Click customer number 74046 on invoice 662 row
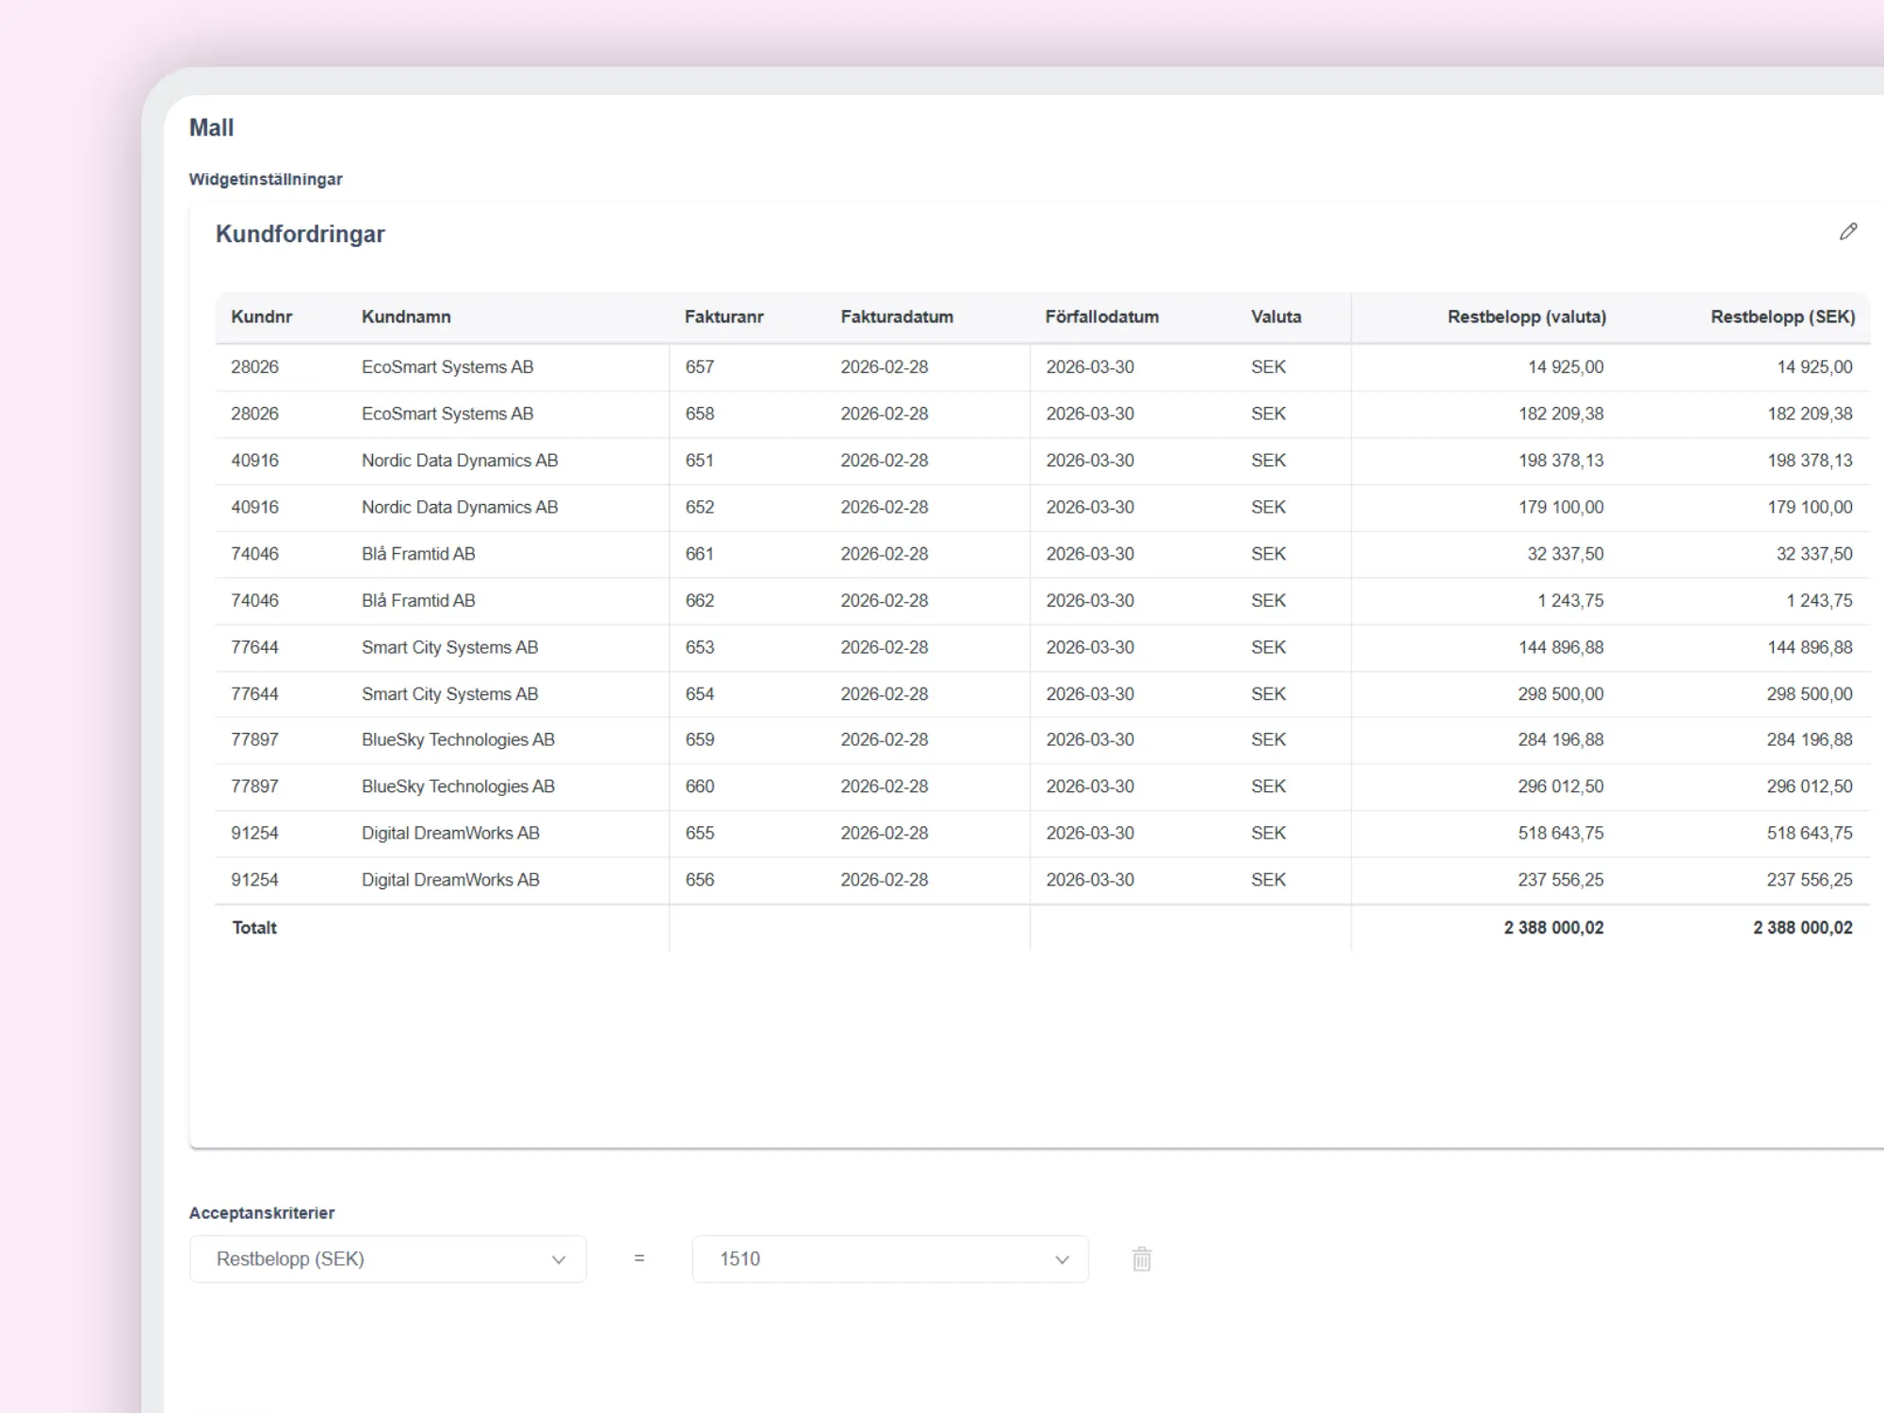1884x1413 pixels. point(254,600)
